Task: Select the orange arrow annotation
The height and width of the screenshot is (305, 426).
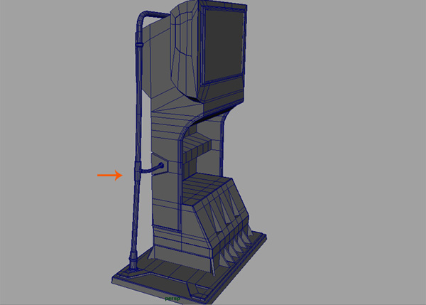Action: [109, 174]
